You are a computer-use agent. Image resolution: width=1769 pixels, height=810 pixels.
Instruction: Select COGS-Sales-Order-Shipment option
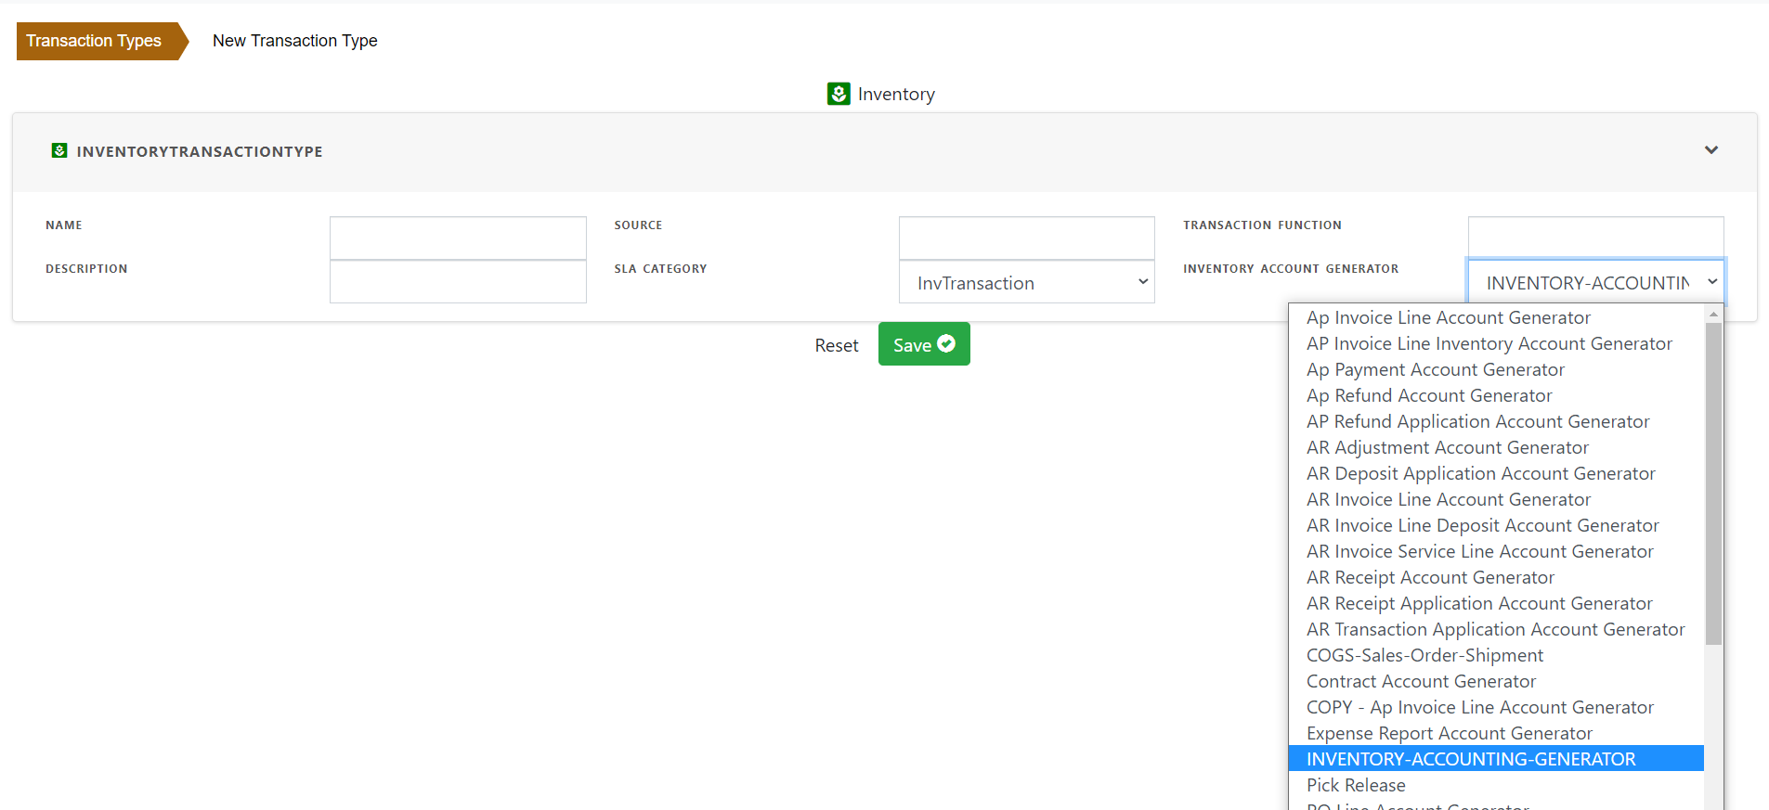[1496, 655]
